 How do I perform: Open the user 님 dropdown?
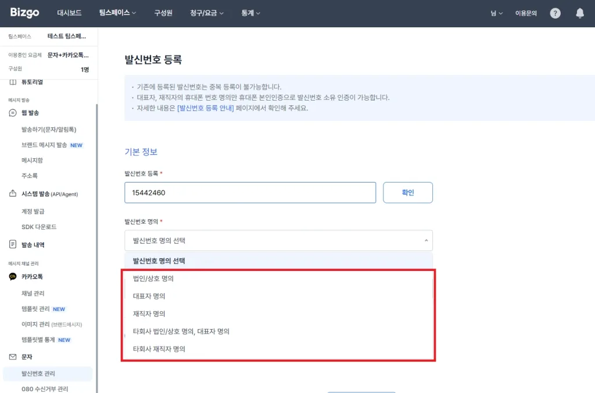(x=496, y=13)
